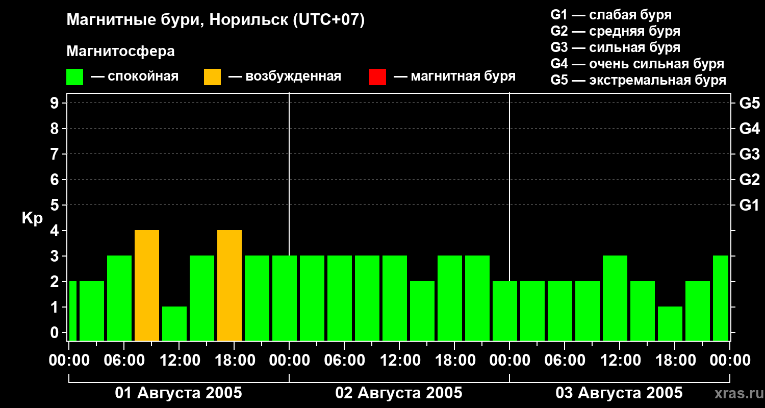Click the '02 Августа 2005' date label
765x408 pixels.
pos(399,393)
